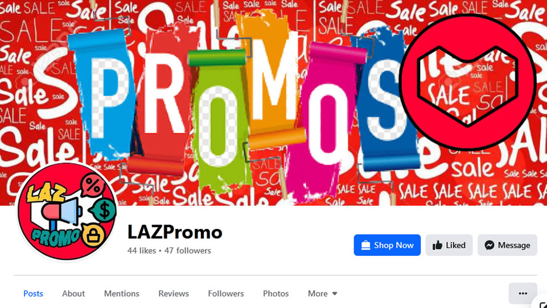Click the Message button text label
The image size is (547, 308).
click(514, 245)
